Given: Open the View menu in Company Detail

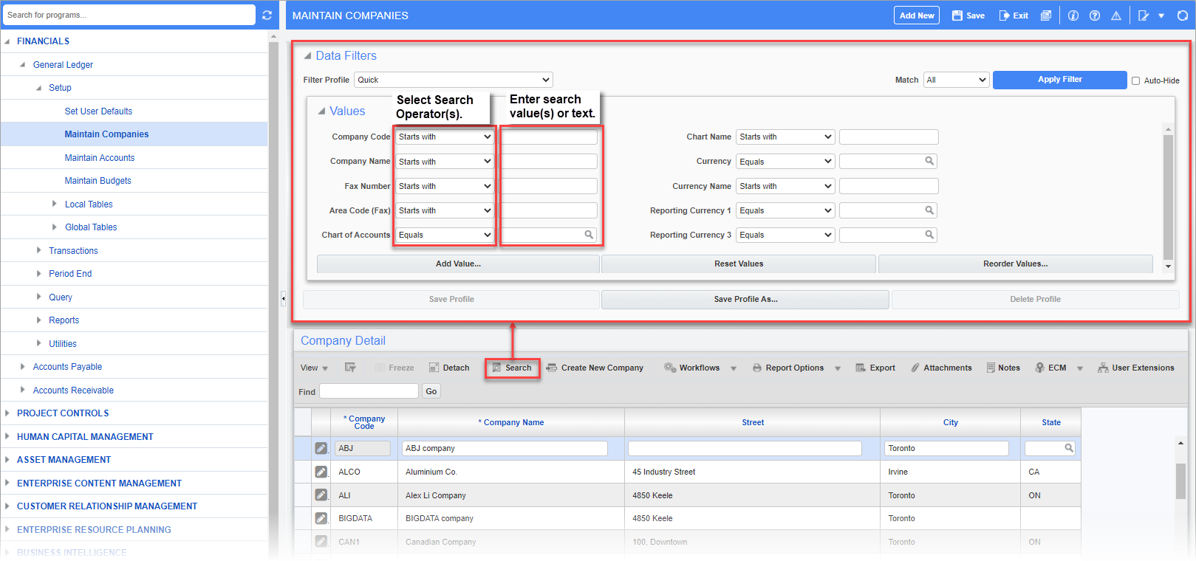Looking at the screenshot, I should [314, 368].
